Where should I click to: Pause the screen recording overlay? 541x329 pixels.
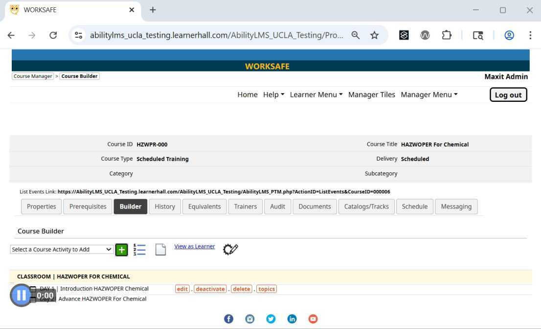pos(21,295)
